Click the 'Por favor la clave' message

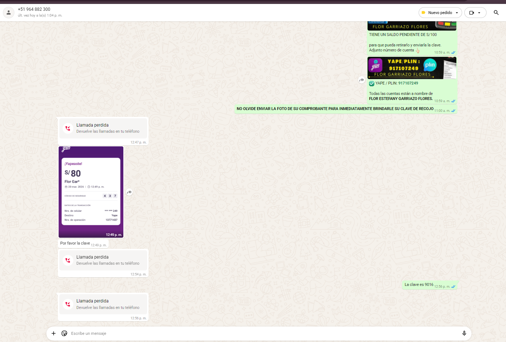[x=75, y=243]
